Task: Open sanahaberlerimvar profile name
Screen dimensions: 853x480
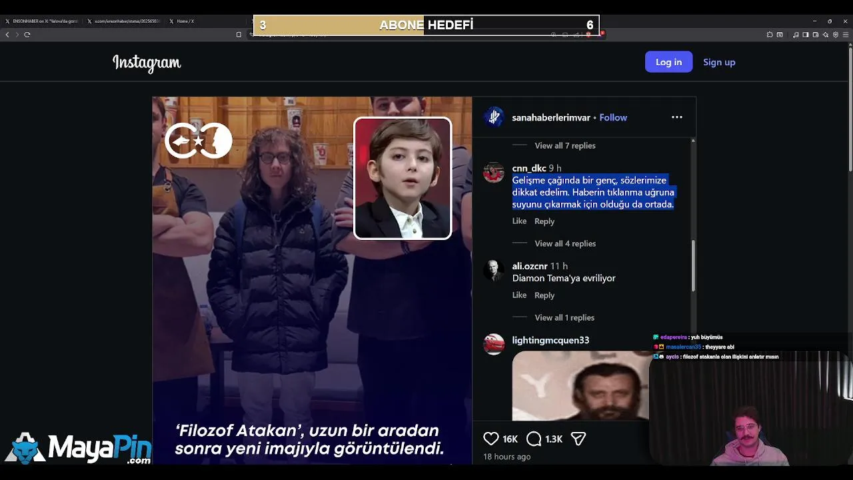Action: pos(551,117)
